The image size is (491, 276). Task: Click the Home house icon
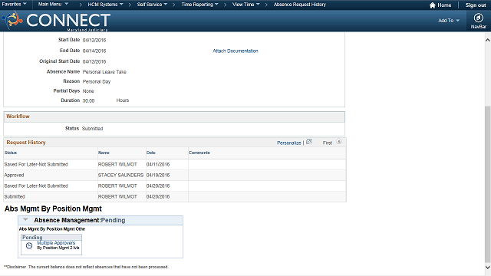pos(433,5)
